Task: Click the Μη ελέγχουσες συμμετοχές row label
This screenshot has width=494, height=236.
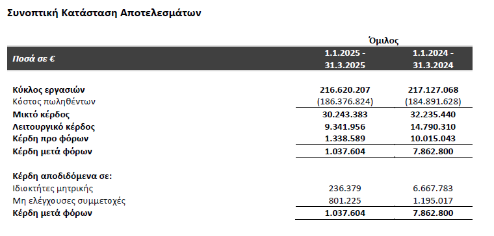Action: point(69,201)
